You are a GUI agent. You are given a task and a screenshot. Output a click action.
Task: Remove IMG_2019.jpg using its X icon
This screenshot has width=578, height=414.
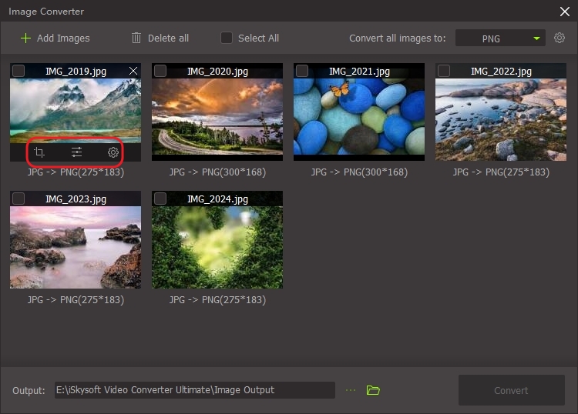pyautogui.click(x=133, y=72)
